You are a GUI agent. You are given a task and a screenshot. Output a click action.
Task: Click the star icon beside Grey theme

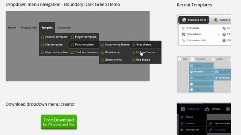tap(134, 45)
